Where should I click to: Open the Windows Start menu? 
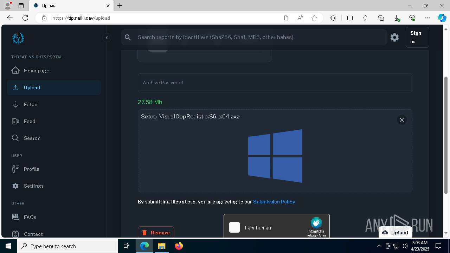pyautogui.click(x=8, y=246)
